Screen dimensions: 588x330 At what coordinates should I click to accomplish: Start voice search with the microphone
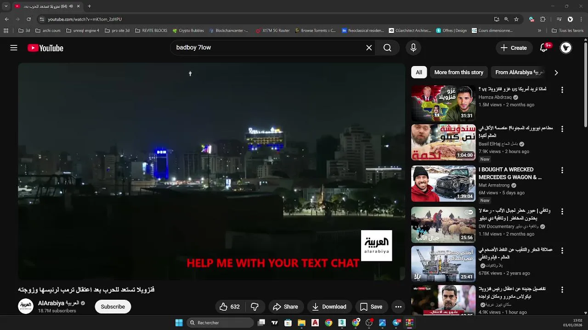pyautogui.click(x=413, y=48)
